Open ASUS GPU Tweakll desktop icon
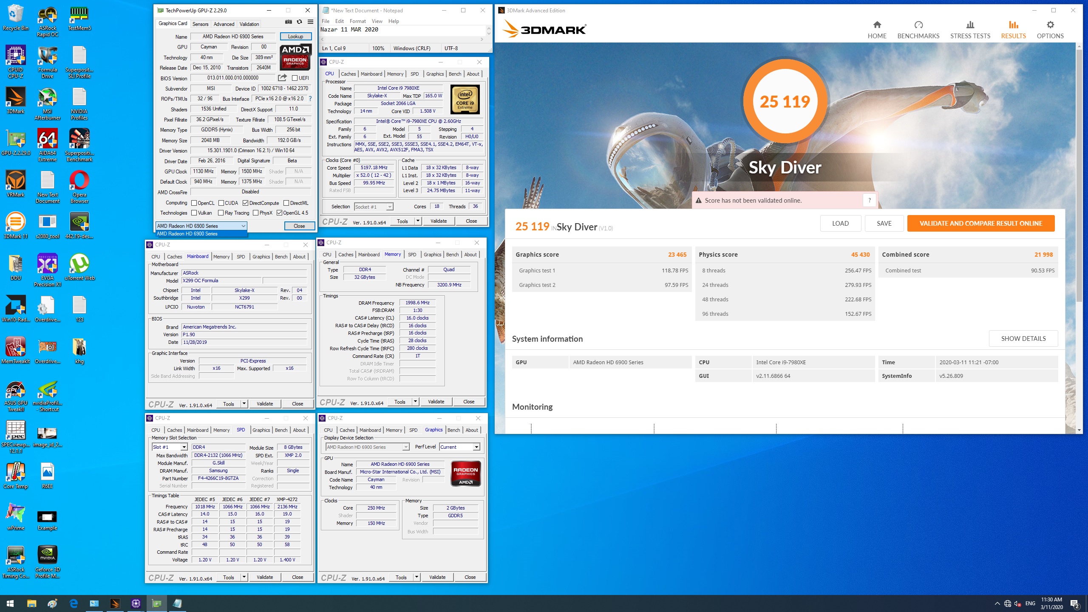The height and width of the screenshot is (612, 1088). pyautogui.click(x=16, y=395)
